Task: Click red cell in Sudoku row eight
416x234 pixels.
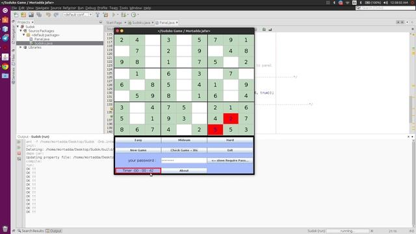Action: click(231, 118)
